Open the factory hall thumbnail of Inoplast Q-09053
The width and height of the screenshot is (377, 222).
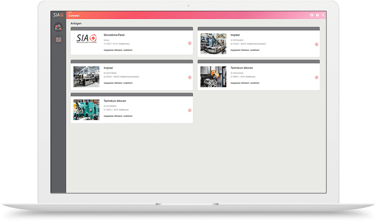click(x=86, y=77)
